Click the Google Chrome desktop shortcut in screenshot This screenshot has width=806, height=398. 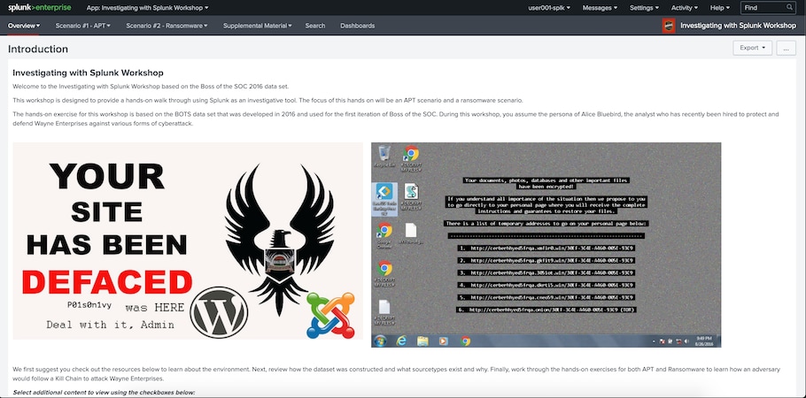(384, 236)
